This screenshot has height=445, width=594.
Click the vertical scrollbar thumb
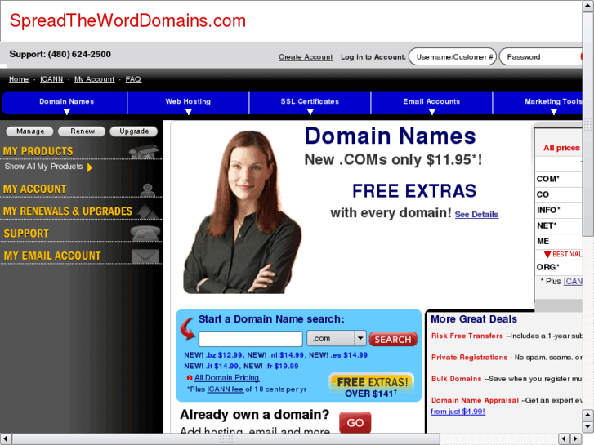point(588,124)
